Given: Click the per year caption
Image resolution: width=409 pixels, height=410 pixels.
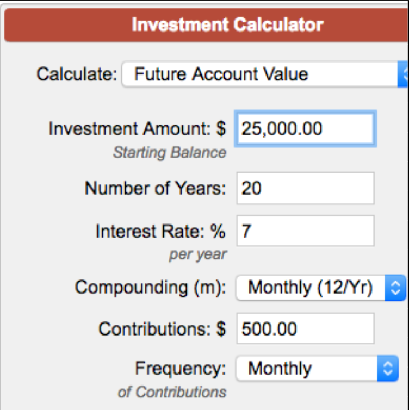Looking at the screenshot, I should click(x=198, y=254).
